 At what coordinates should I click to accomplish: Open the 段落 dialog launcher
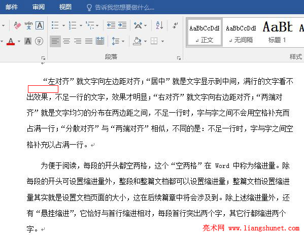coord(179,58)
